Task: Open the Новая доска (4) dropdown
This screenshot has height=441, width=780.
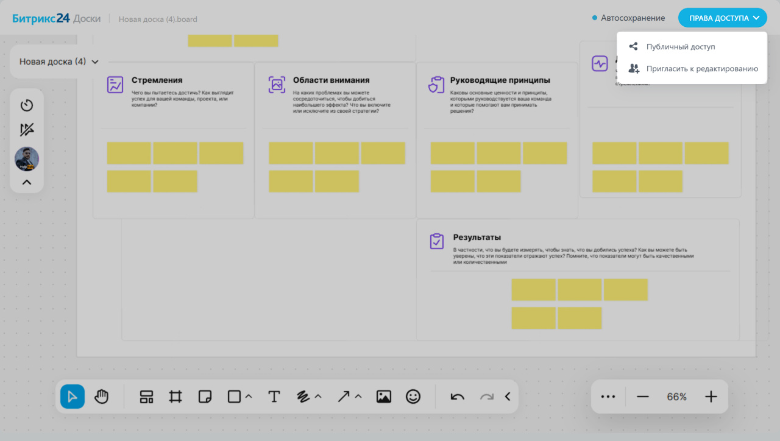Action: click(x=58, y=62)
